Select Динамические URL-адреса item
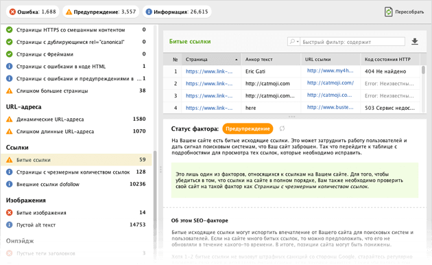The height and width of the screenshot is (265, 432). click(x=76, y=119)
